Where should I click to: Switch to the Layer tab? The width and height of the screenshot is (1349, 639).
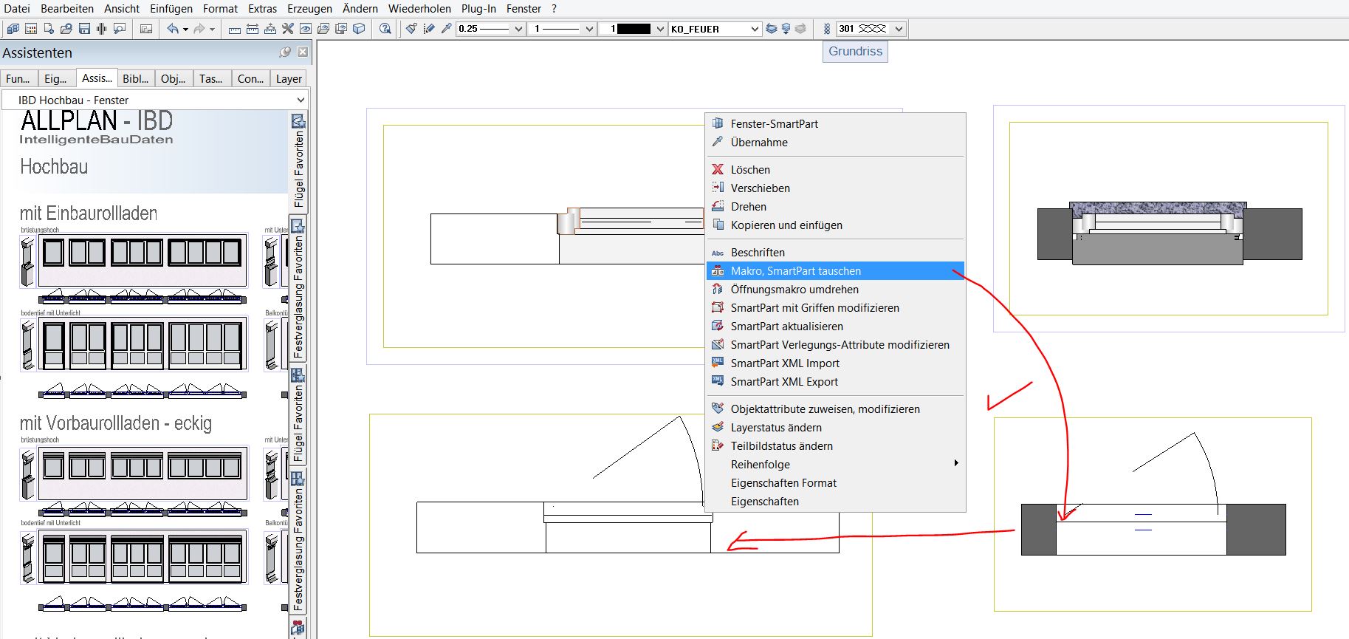[x=289, y=79]
